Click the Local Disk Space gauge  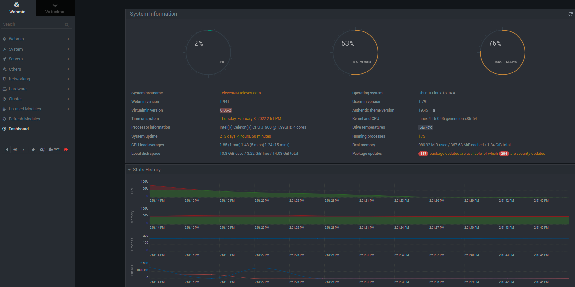[502, 52]
